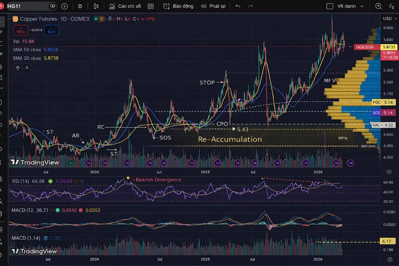Viewport: 399px width, 266px height.
Task: Click the Re-Accumulation text annotation
Action: click(230, 139)
